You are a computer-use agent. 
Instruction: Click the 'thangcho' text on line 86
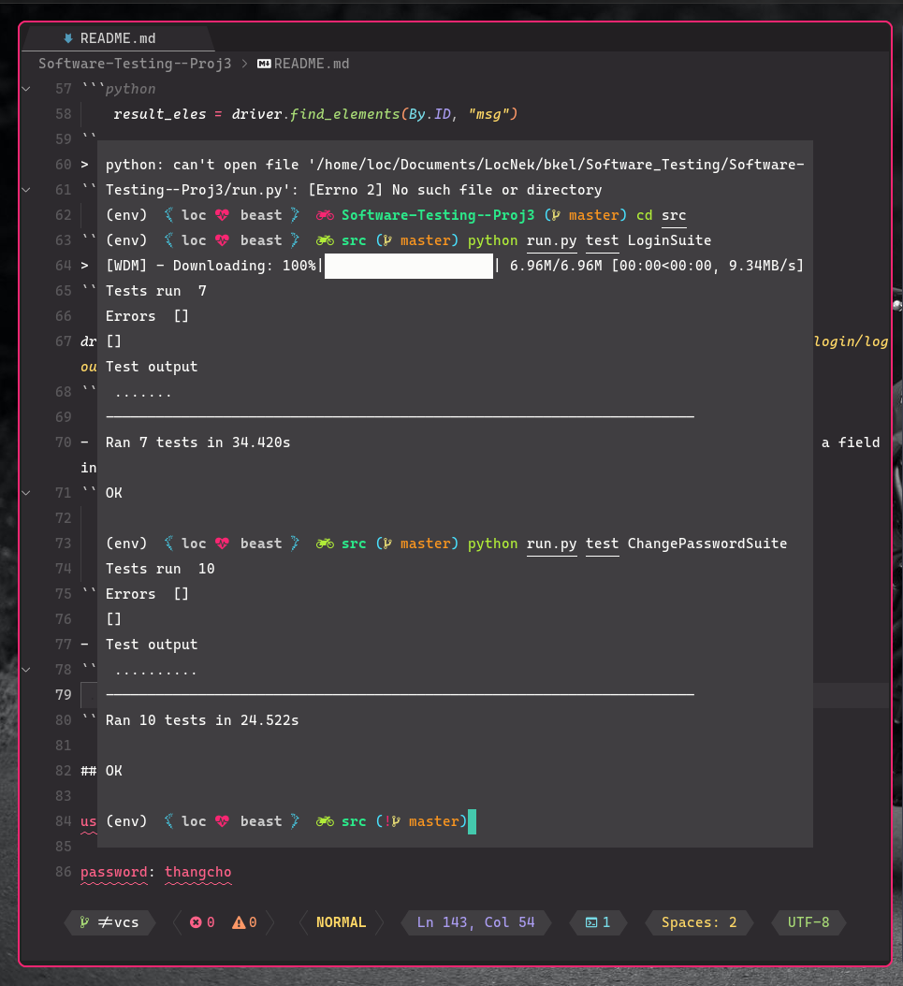pos(198,872)
